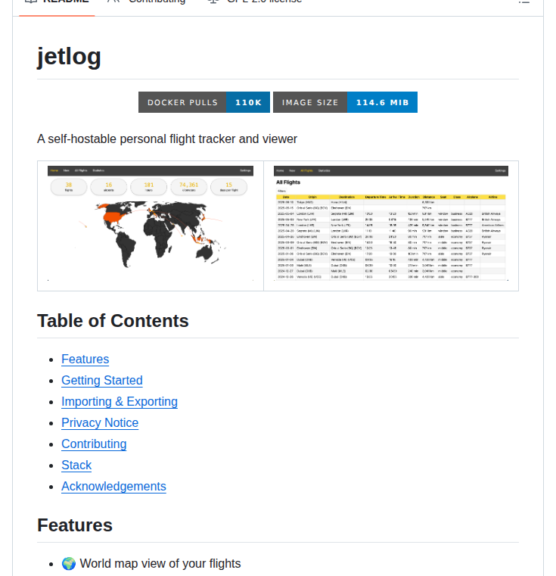Click the Contributing table of contents link

pos(94,444)
